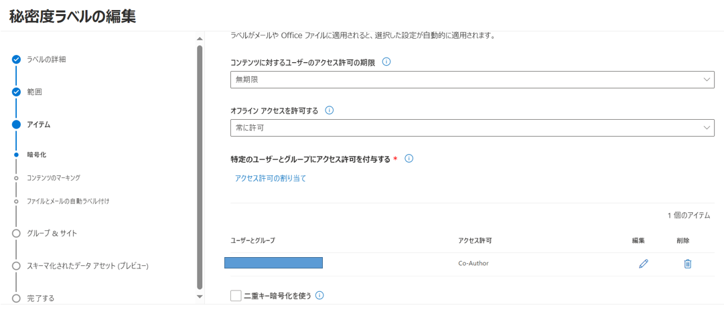Click info icon beside オフライン アクセスを許可する

(x=330, y=110)
